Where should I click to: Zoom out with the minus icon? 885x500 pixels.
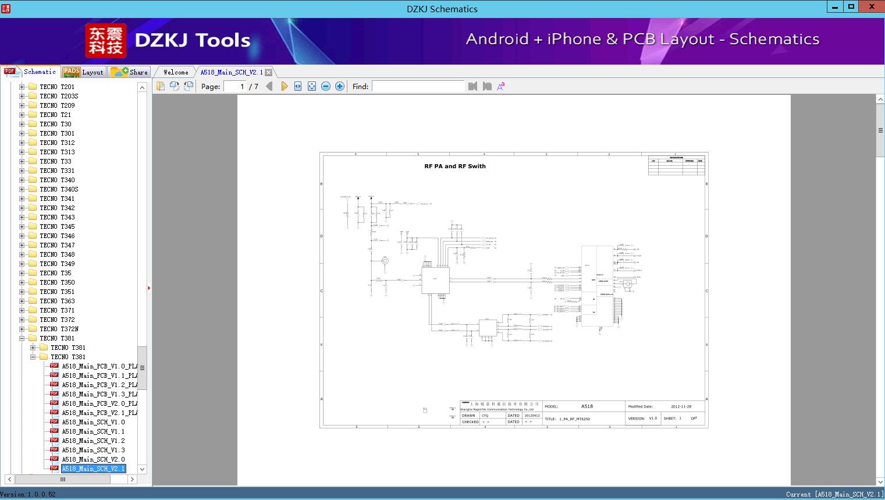click(x=326, y=86)
